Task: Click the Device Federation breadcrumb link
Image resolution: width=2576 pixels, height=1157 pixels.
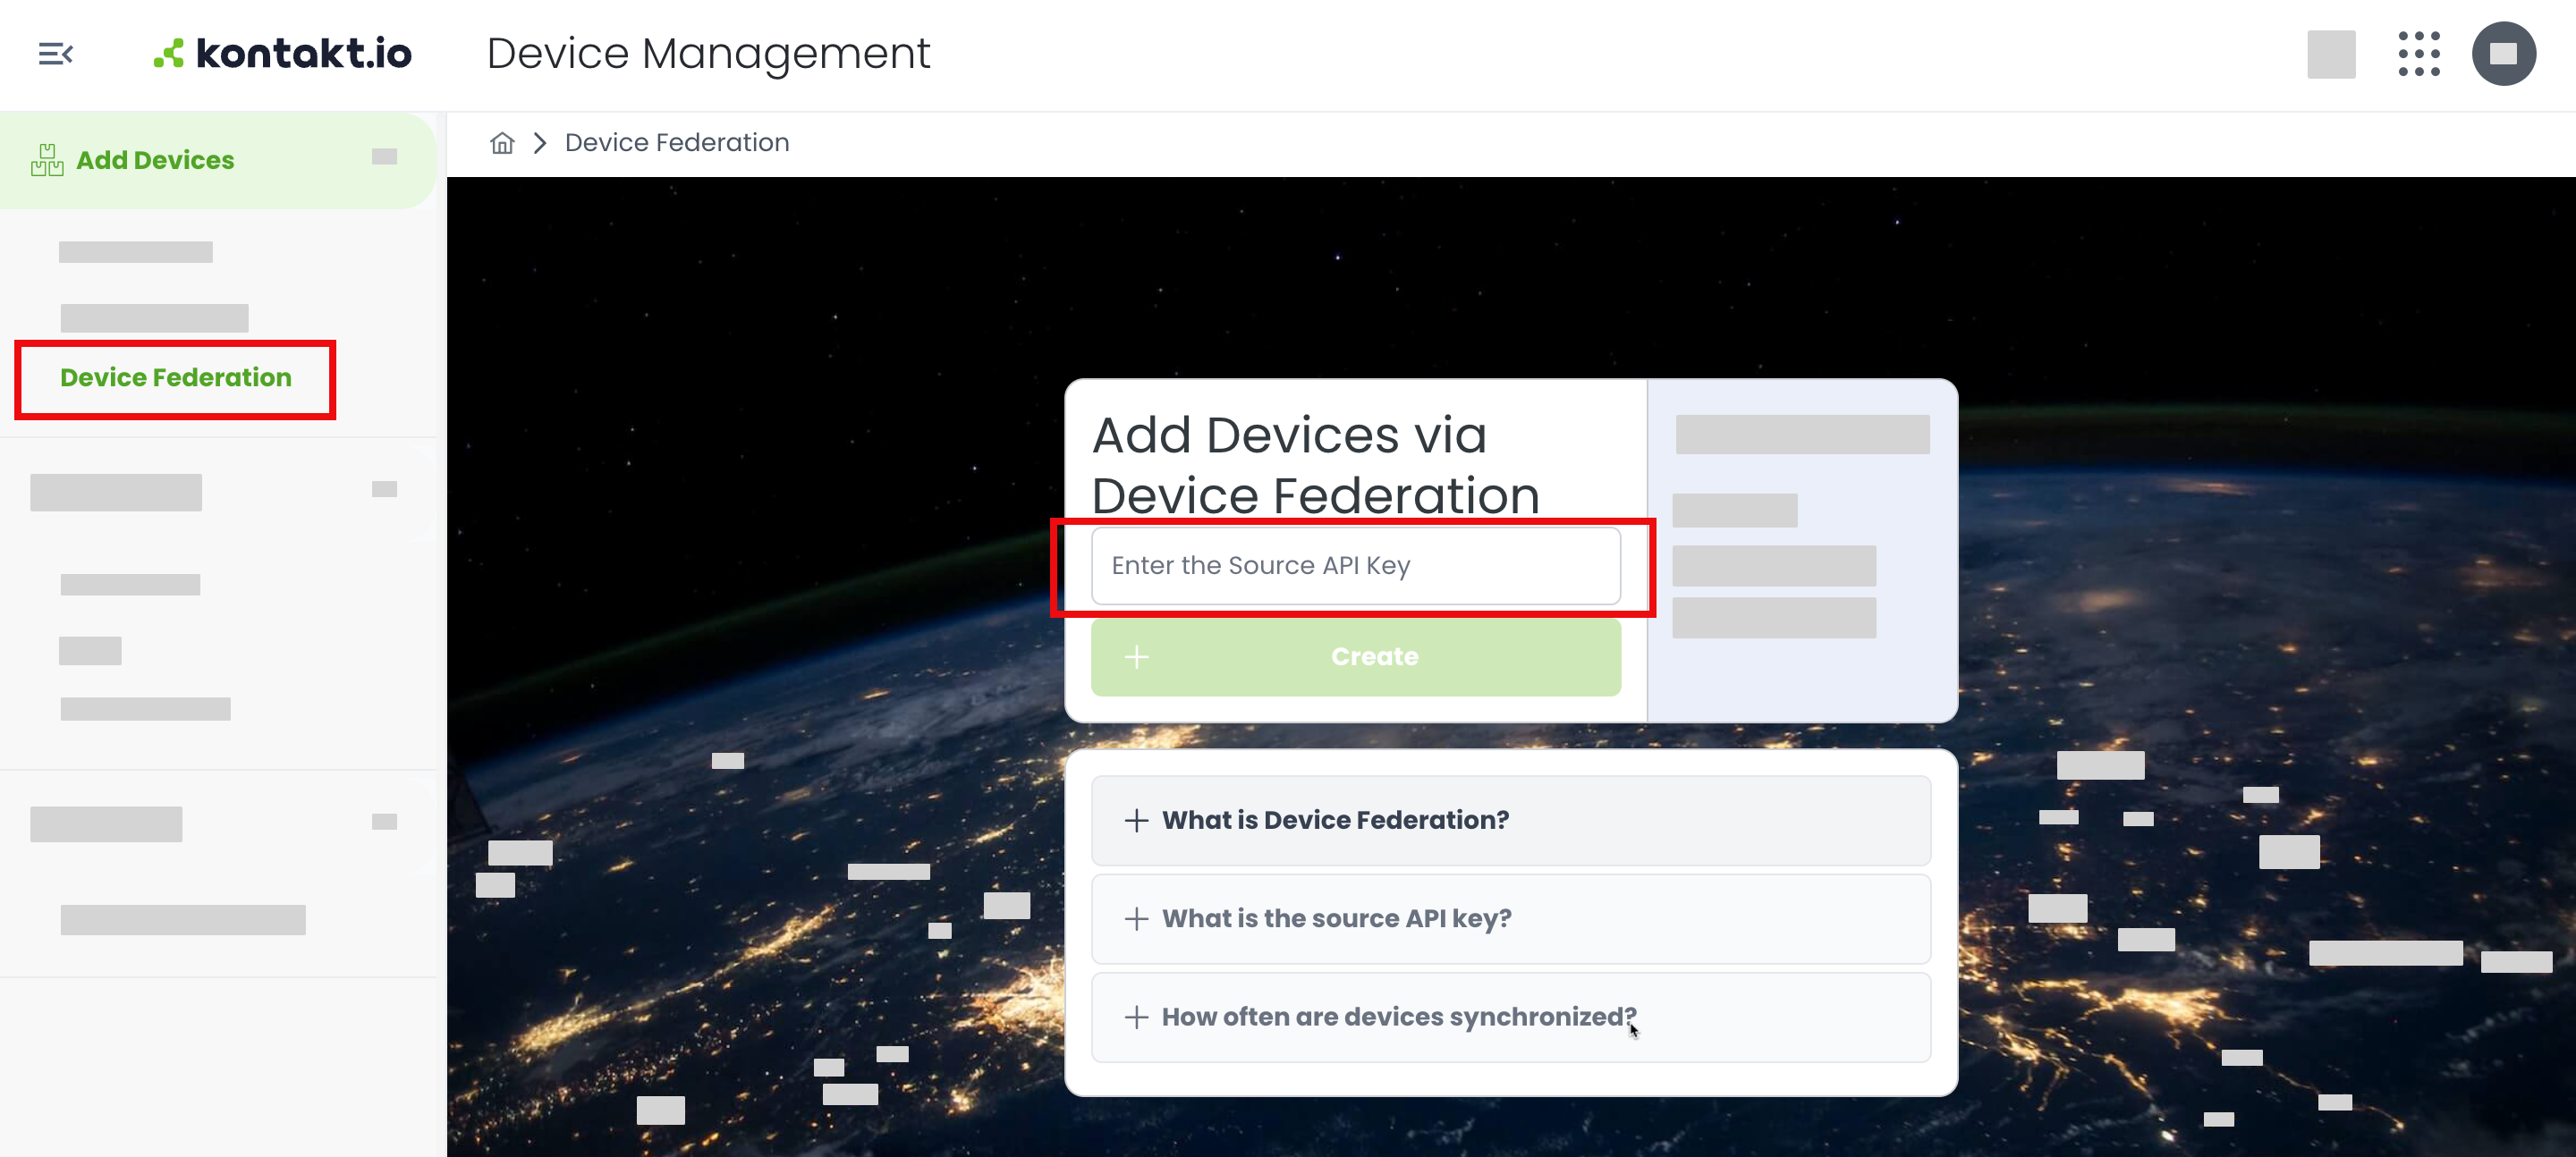Action: [677, 143]
